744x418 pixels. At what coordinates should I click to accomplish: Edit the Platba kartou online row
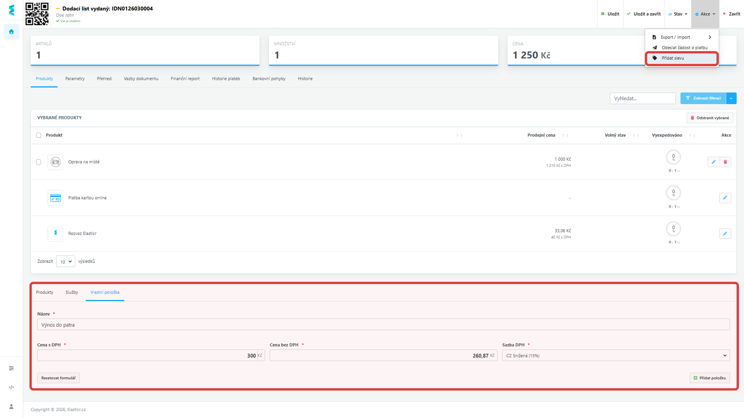coord(725,198)
